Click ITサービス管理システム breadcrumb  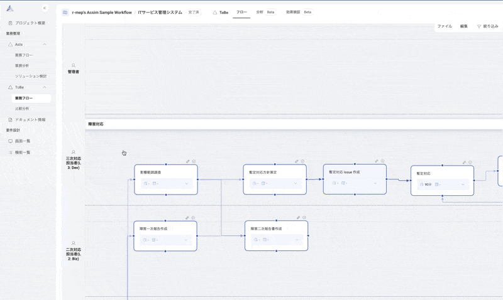160,13
